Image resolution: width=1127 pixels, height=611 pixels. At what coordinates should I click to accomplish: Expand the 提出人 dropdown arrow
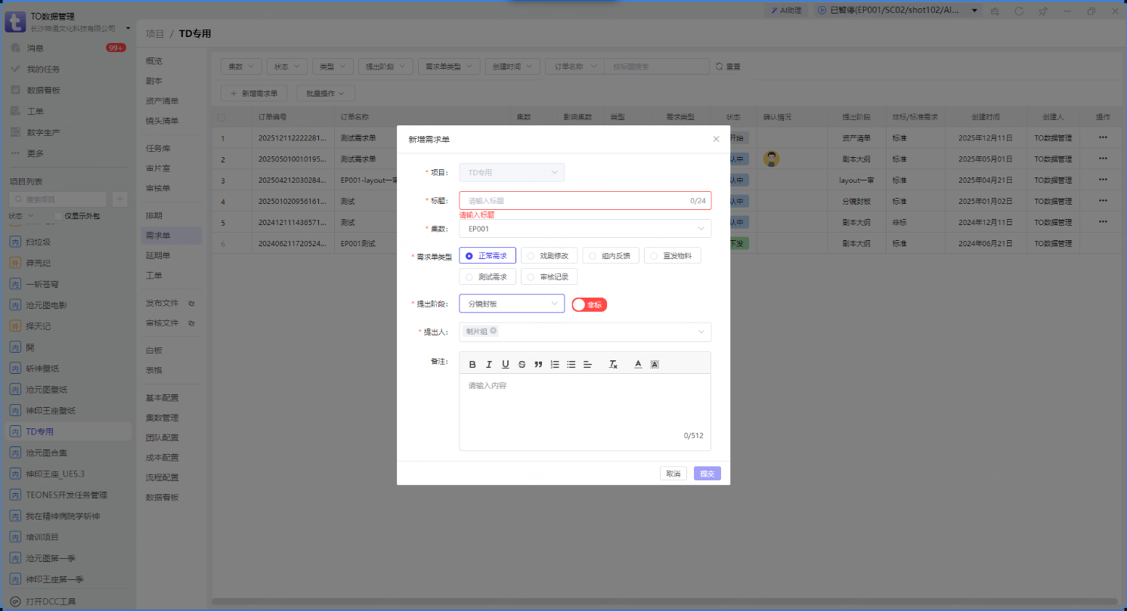point(701,332)
